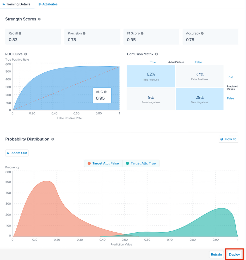Click the AUC info icon
246x260 pixels.
pos(105,92)
